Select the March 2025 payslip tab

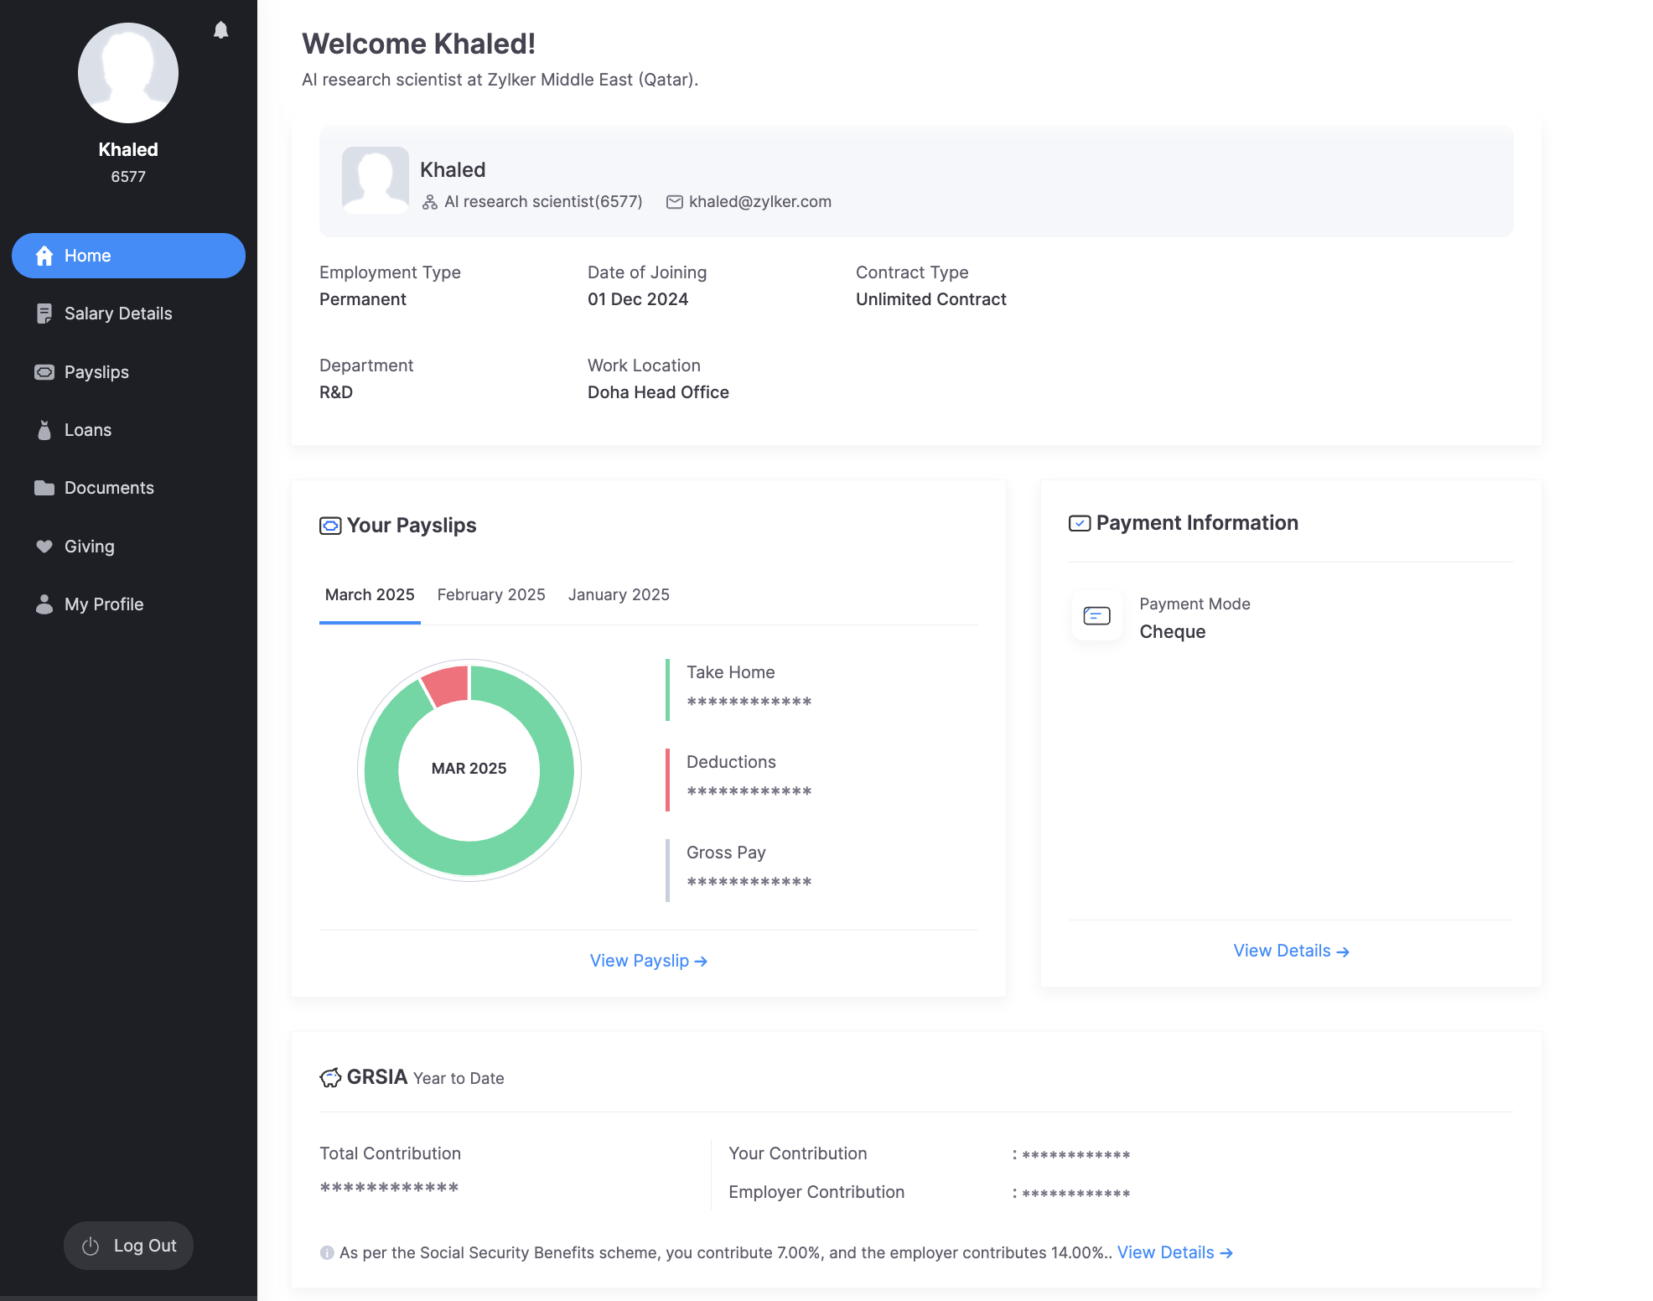tap(370, 594)
